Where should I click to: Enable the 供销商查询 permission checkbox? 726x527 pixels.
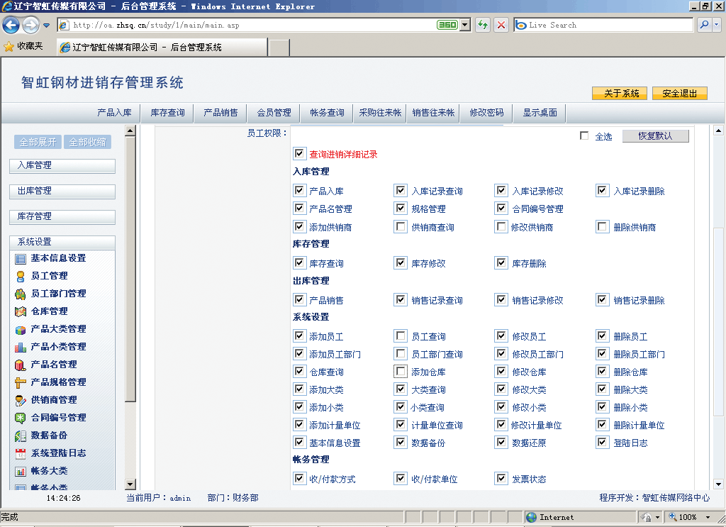[401, 228]
